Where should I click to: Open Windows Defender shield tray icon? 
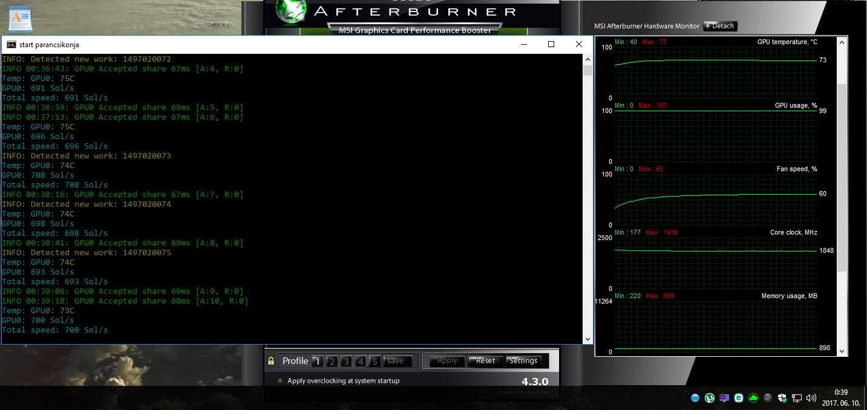click(x=782, y=398)
